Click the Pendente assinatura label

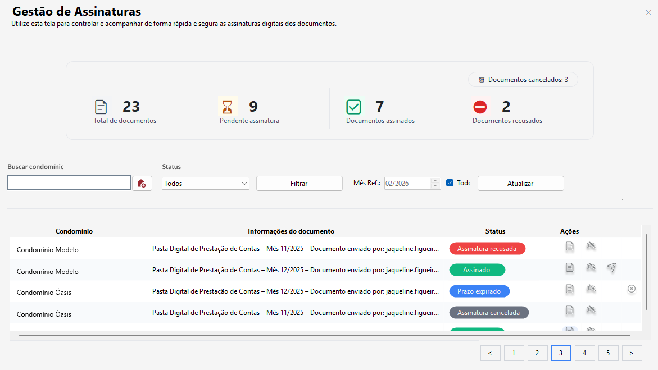249,121
